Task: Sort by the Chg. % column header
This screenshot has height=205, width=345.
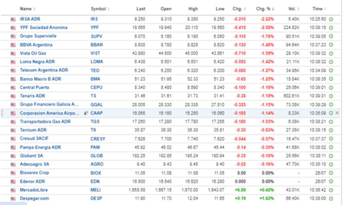Action: tap(264, 9)
